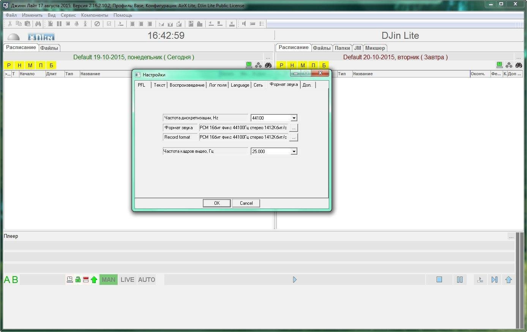Click the floppy disk save toolbar icon
This screenshot has width=527, height=332.
pyautogui.click(x=191, y=24)
